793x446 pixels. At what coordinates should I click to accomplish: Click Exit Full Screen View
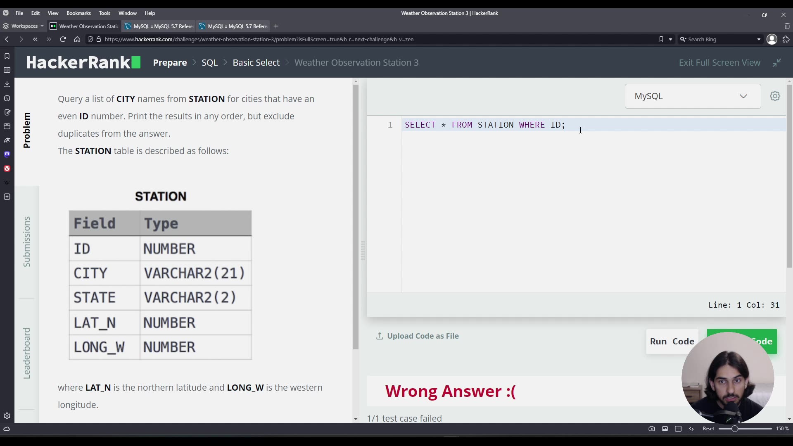pyautogui.click(x=719, y=62)
